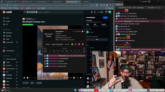Screen dimensions: 165x92
Task: Open Reddit notifications bell
Action: 106,12
